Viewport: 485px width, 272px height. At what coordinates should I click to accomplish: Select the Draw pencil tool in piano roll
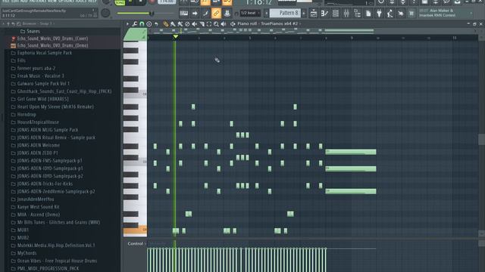(x=166, y=23)
